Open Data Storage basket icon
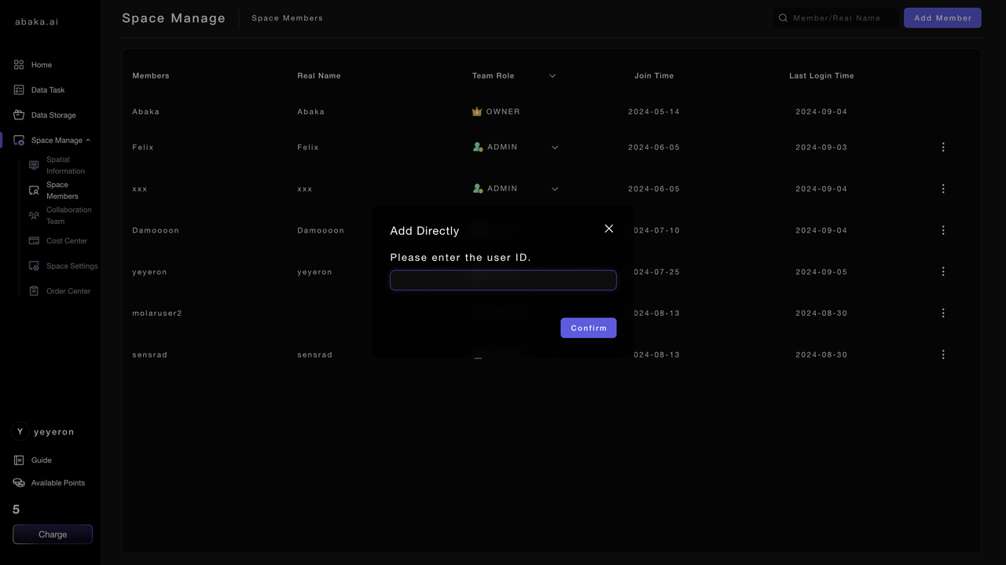Screen dimensions: 1006x565 tap(19, 116)
